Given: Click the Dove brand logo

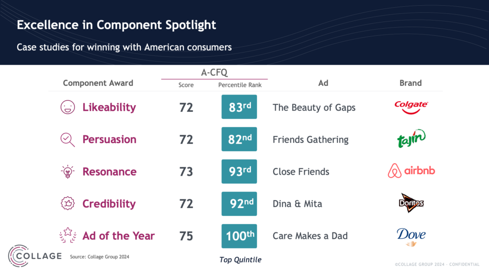Looking at the screenshot, I should tap(411, 237).
